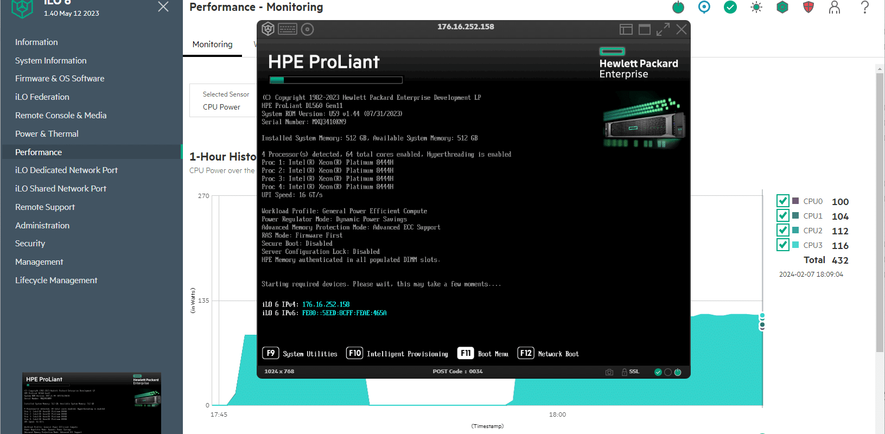Click the green checkmark health status icon
885x434 pixels.
(x=730, y=7)
